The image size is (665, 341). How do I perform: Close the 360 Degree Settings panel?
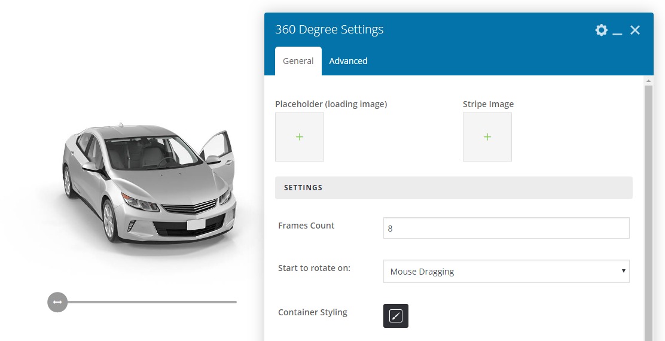(635, 30)
